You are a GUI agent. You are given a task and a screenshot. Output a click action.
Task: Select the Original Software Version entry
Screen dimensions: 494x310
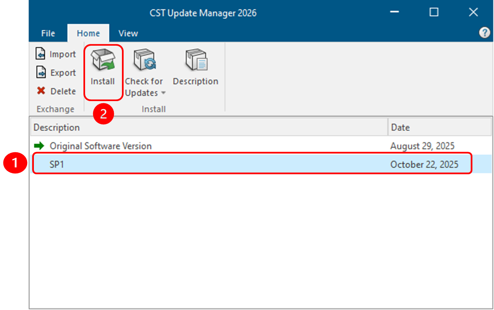[x=101, y=146]
